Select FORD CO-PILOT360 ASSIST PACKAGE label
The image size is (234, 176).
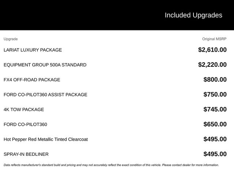tap(45, 95)
